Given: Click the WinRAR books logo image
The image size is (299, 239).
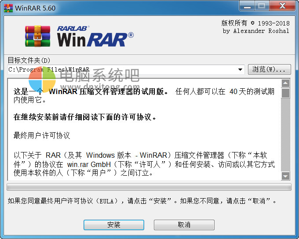Looking at the screenshot, I should tap(37, 36).
